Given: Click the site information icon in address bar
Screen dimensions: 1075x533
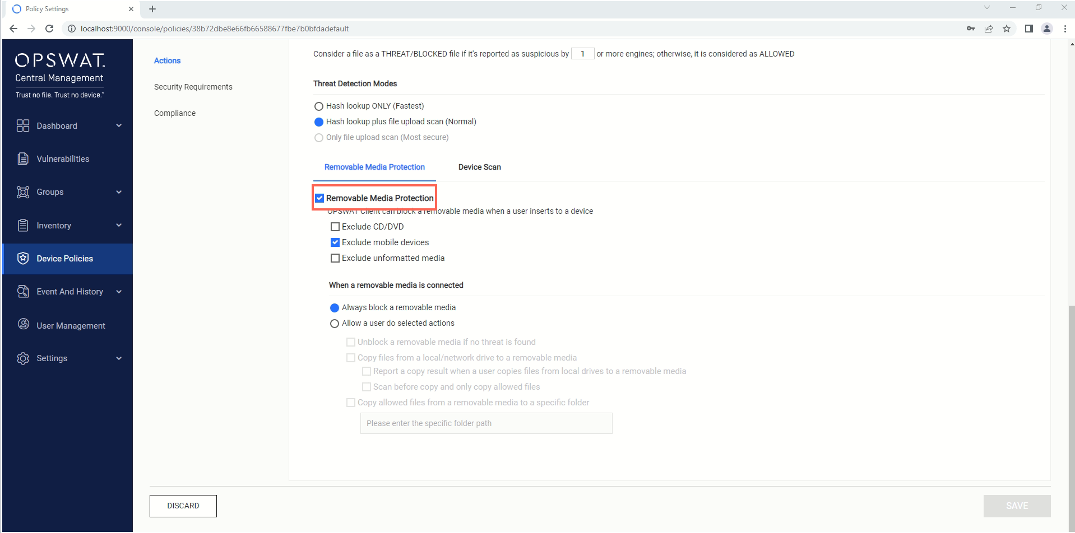Looking at the screenshot, I should pyautogui.click(x=72, y=29).
